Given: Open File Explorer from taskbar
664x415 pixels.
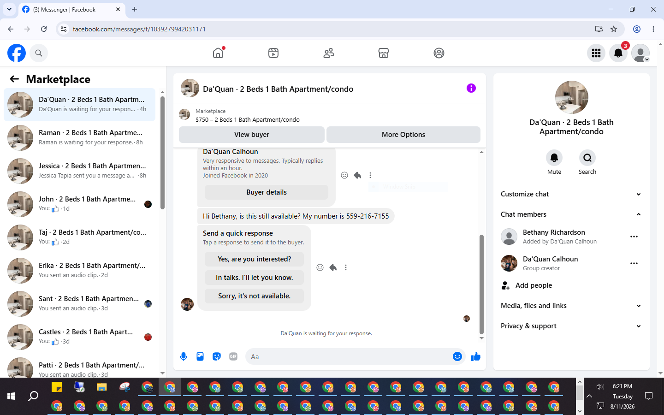Looking at the screenshot, I should 102,387.
